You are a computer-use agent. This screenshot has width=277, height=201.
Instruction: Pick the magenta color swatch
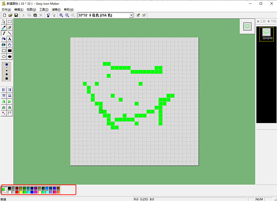point(35,192)
